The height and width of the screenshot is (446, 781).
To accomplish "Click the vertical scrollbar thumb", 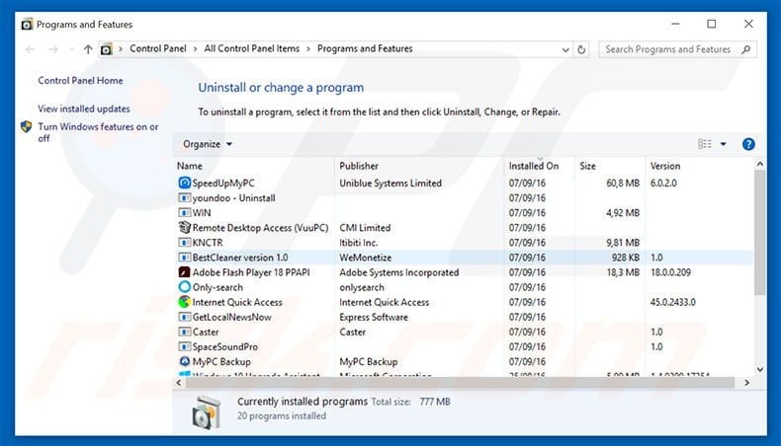I will [759, 233].
